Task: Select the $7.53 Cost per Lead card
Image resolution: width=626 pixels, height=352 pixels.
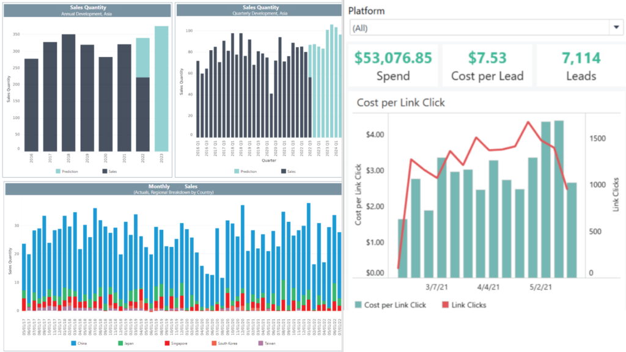Action: click(x=487, y=65)
